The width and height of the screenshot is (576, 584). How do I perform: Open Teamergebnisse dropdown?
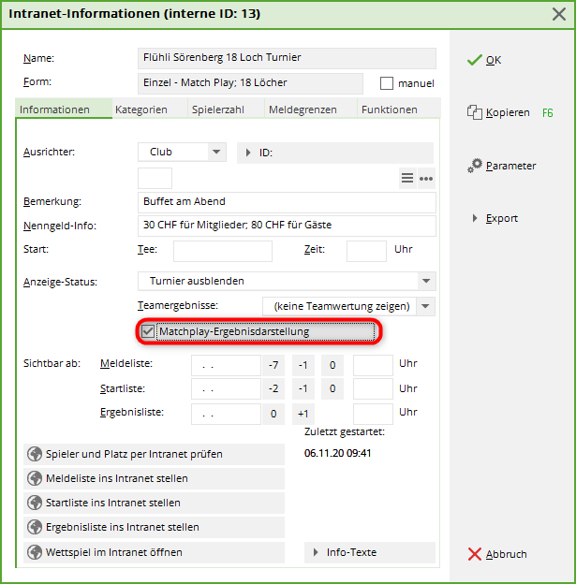pyautogui.click(x=426, y=306)
